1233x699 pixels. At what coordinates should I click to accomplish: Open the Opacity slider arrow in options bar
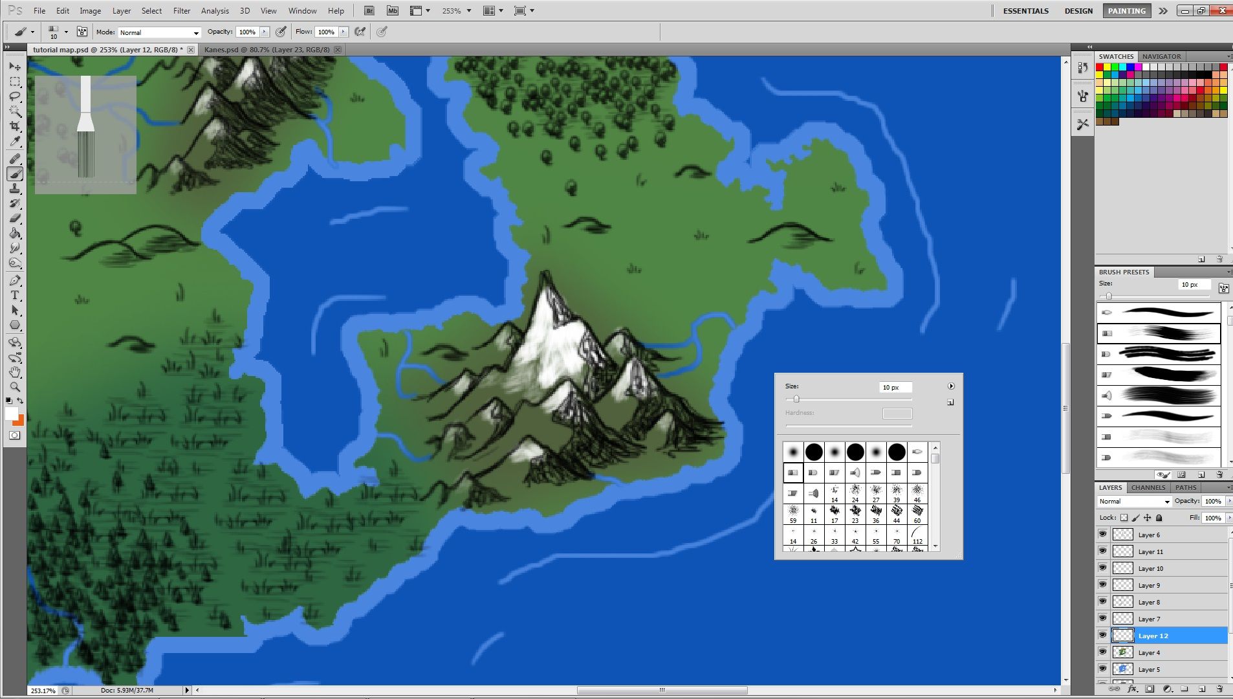[264, 32]
